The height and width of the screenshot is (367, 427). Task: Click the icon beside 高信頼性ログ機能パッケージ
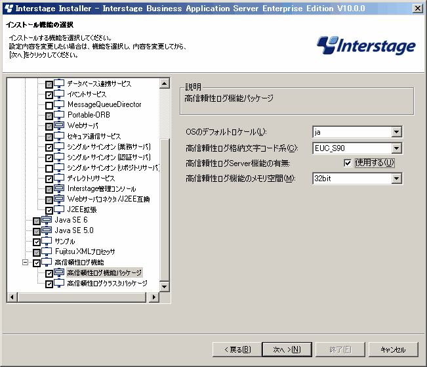pos(59,272)
